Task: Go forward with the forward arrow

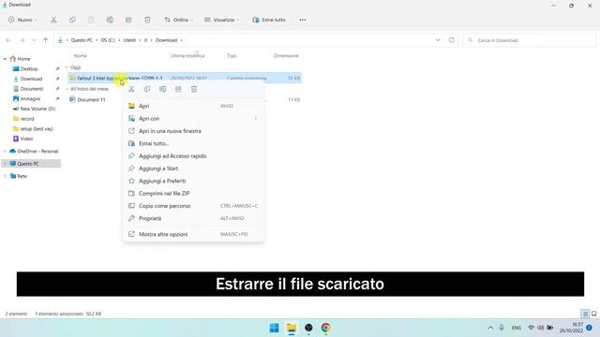Action: click(22, 40)
